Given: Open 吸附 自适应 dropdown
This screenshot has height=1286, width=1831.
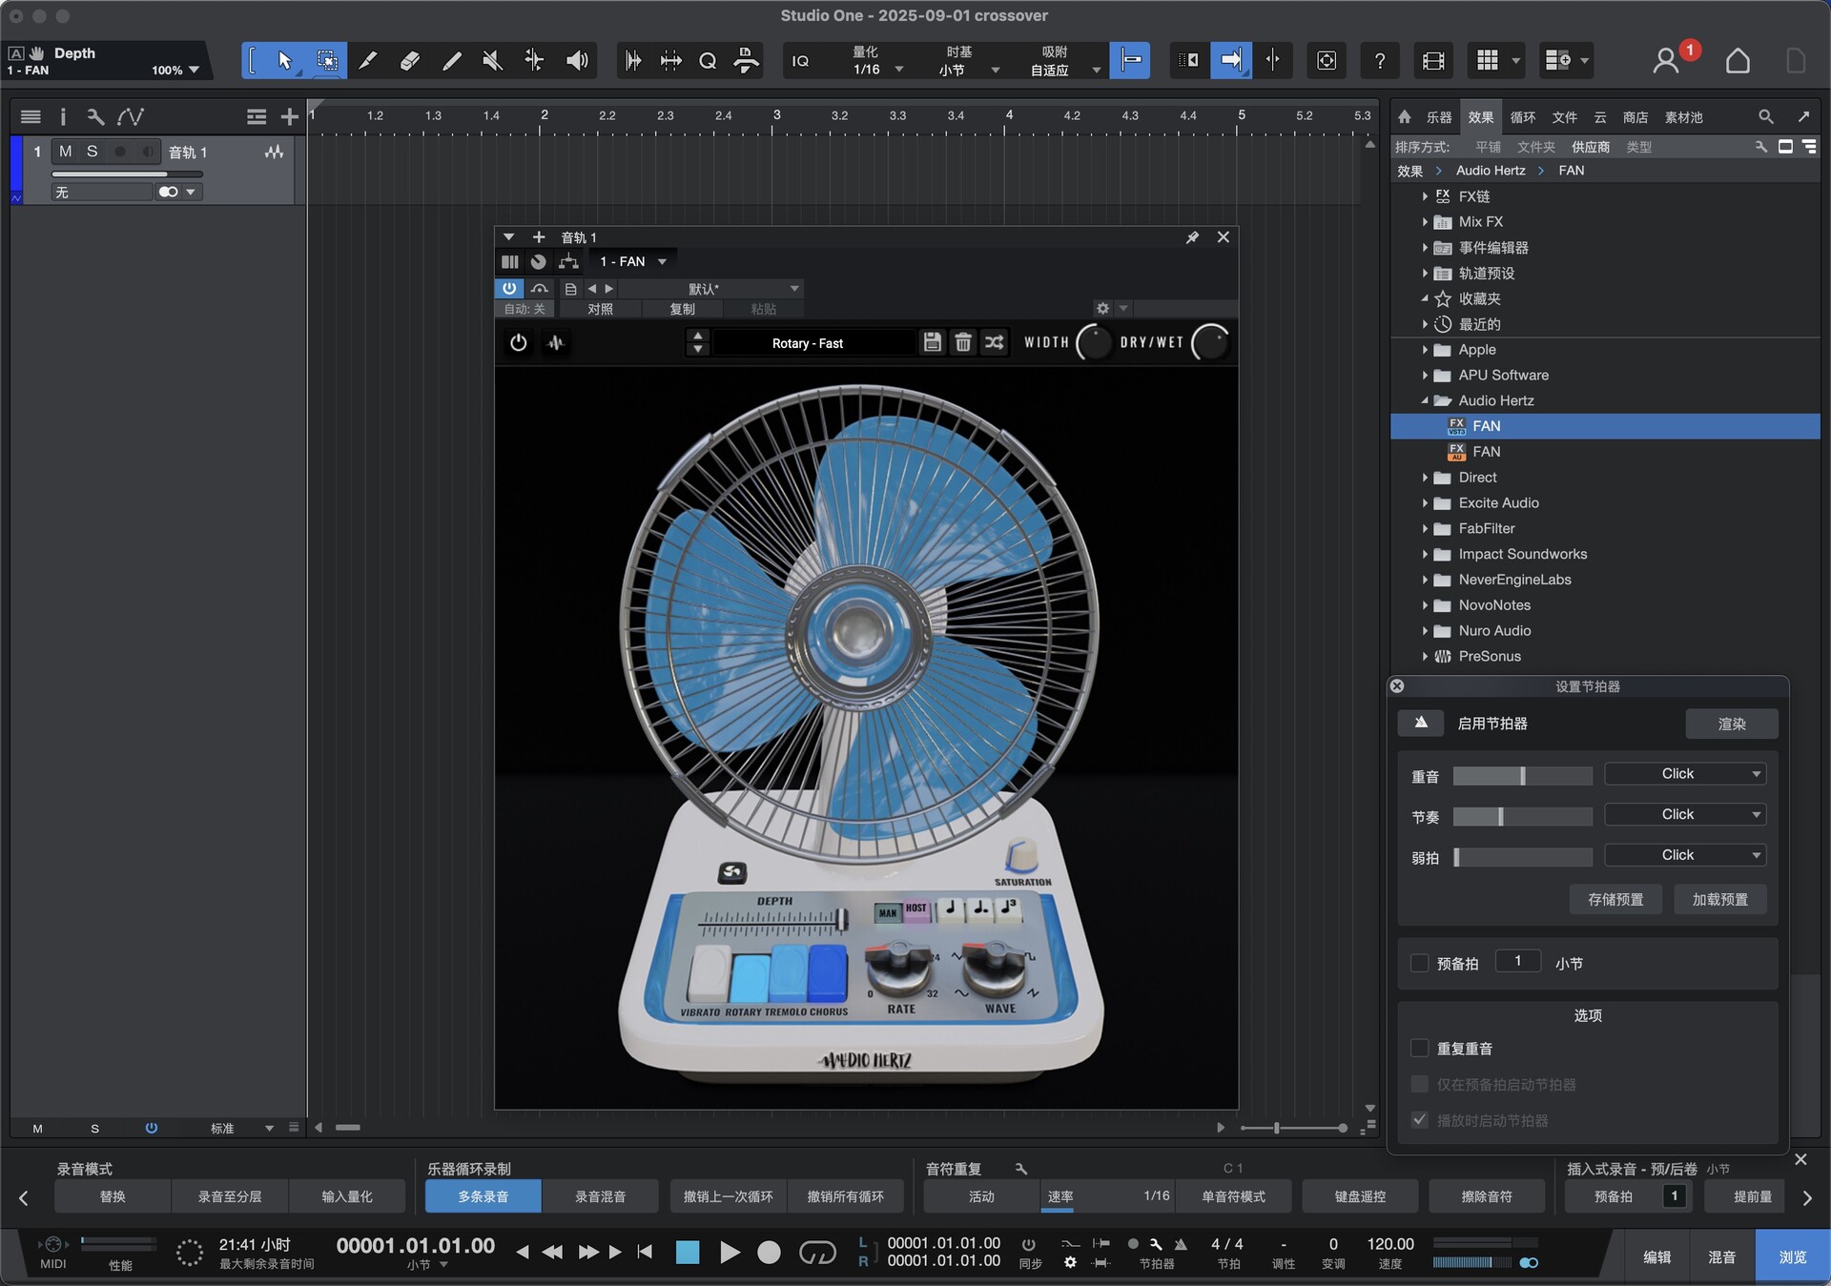Looking at the screenshot, I should pos(1064,70).
